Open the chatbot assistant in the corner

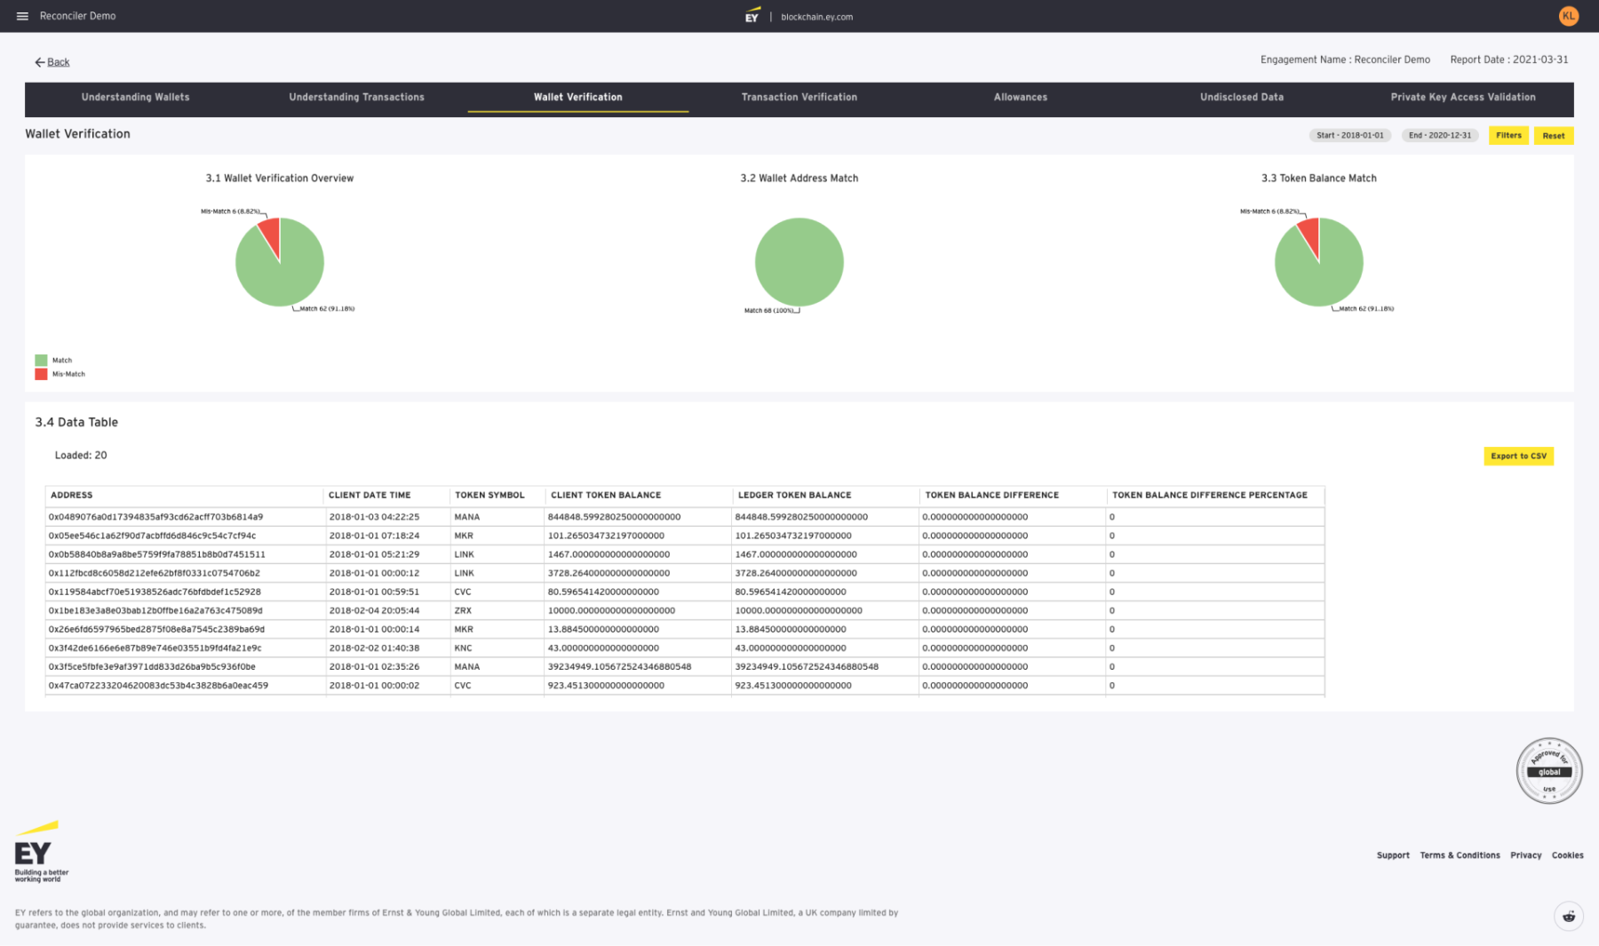[1569, 916]
